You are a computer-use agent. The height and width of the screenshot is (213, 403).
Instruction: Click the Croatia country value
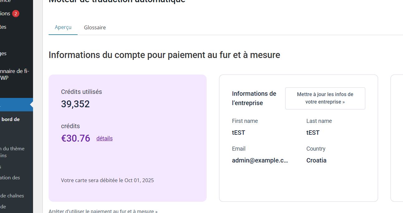point(316,160)
